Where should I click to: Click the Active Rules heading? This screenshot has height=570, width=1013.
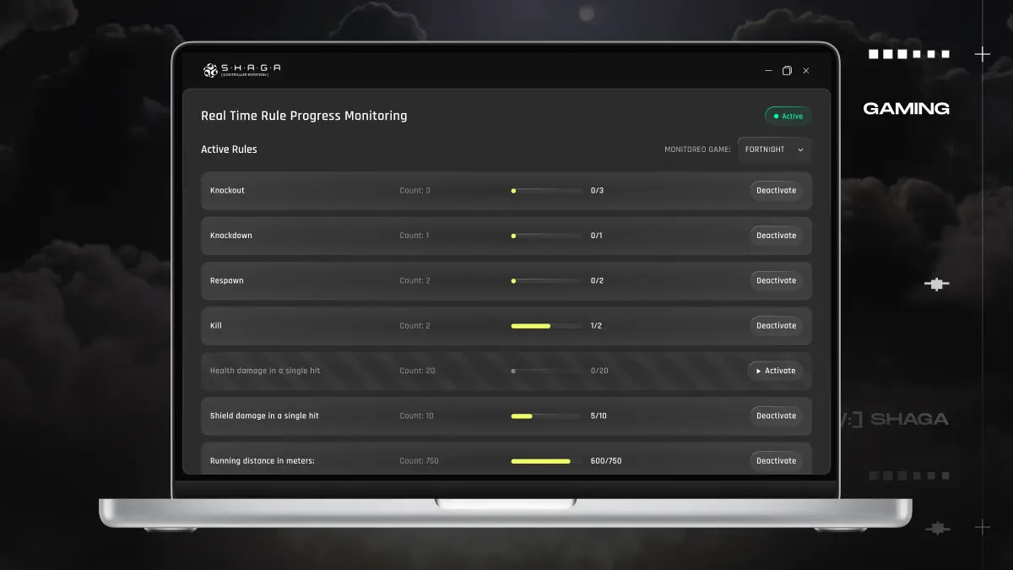tap(229, 149)
